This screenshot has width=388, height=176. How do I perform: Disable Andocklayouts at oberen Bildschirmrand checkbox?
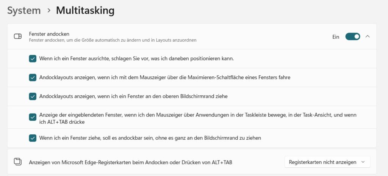(33, 97)
